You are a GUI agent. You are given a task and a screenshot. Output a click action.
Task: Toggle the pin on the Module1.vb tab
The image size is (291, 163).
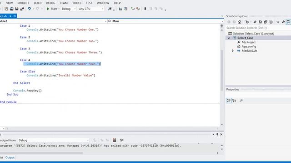[10, 16]
